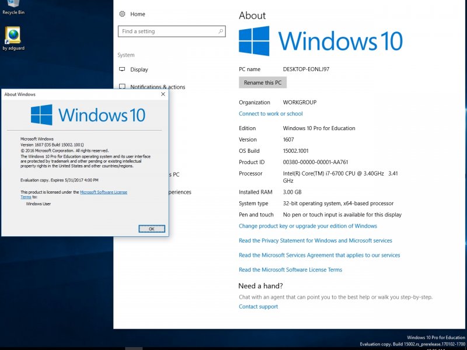The image size is (467, 350).
Task: Select WORKGROUP organization value
Action: 299,102
